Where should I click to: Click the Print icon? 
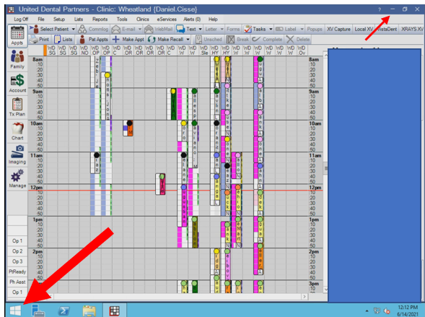coord(34,39)
